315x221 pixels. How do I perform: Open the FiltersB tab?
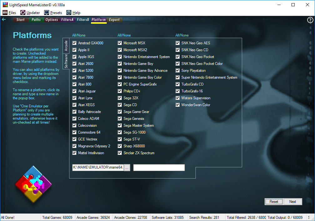(83, 20)
